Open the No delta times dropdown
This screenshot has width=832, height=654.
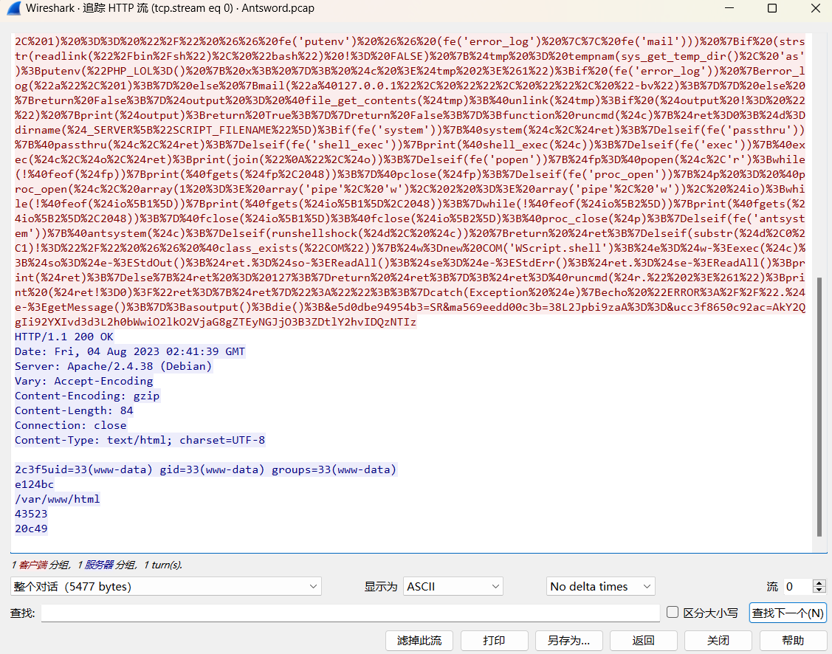[x=601, y=586]
